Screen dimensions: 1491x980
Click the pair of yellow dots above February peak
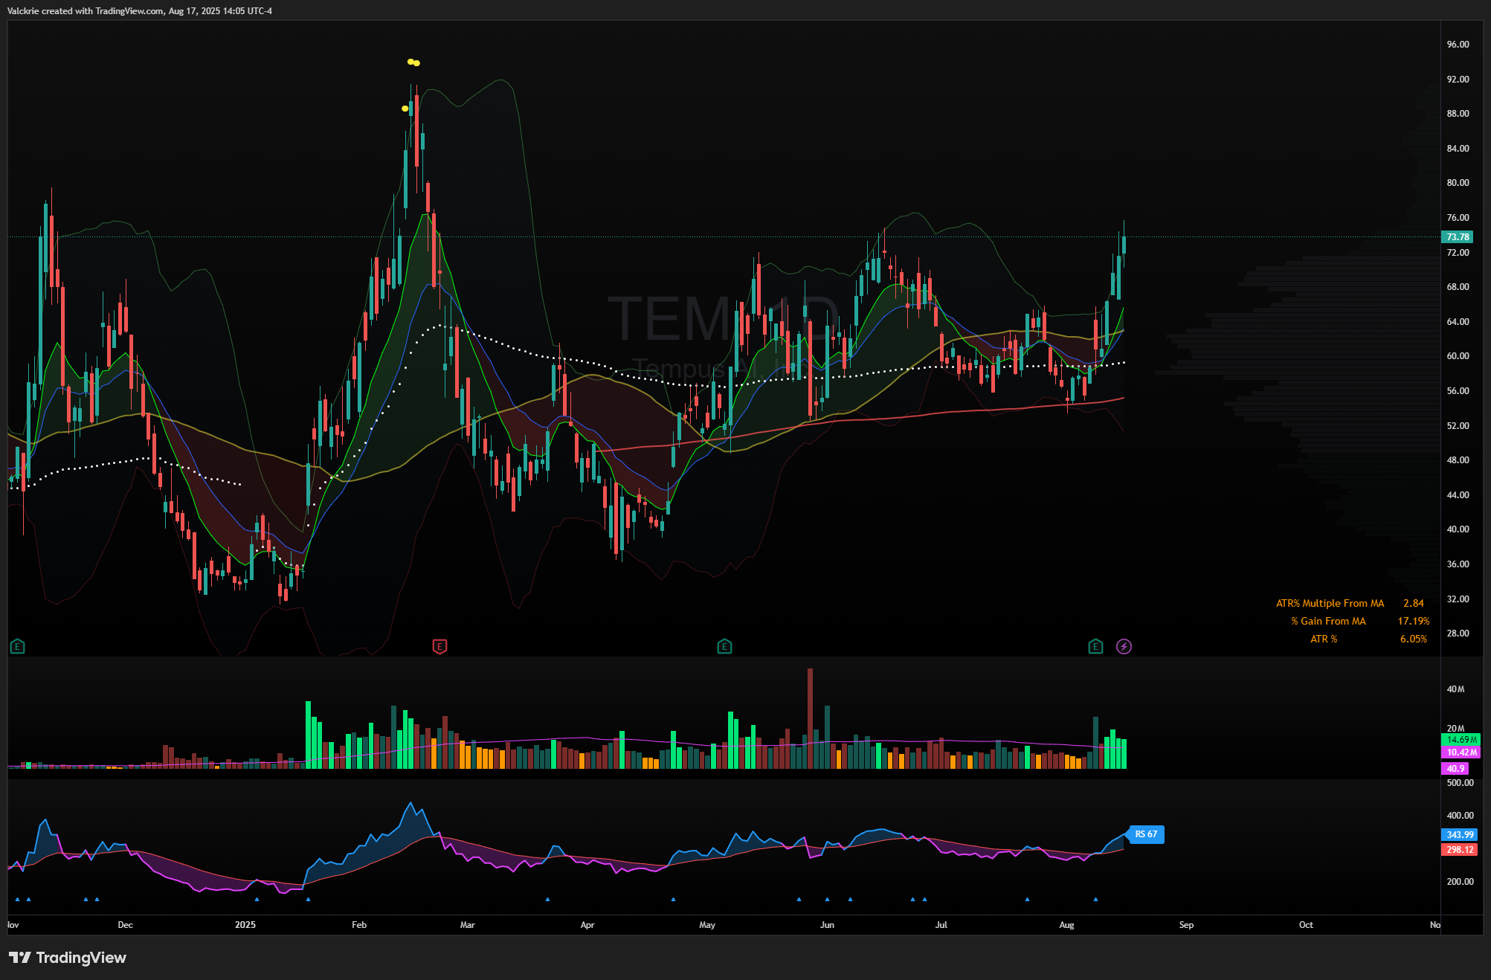pyautogui.click(x=413, y=62)
